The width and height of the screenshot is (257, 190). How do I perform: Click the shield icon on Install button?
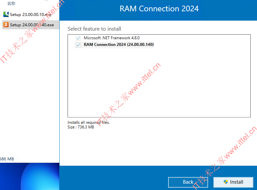click(x=226, y=182)
